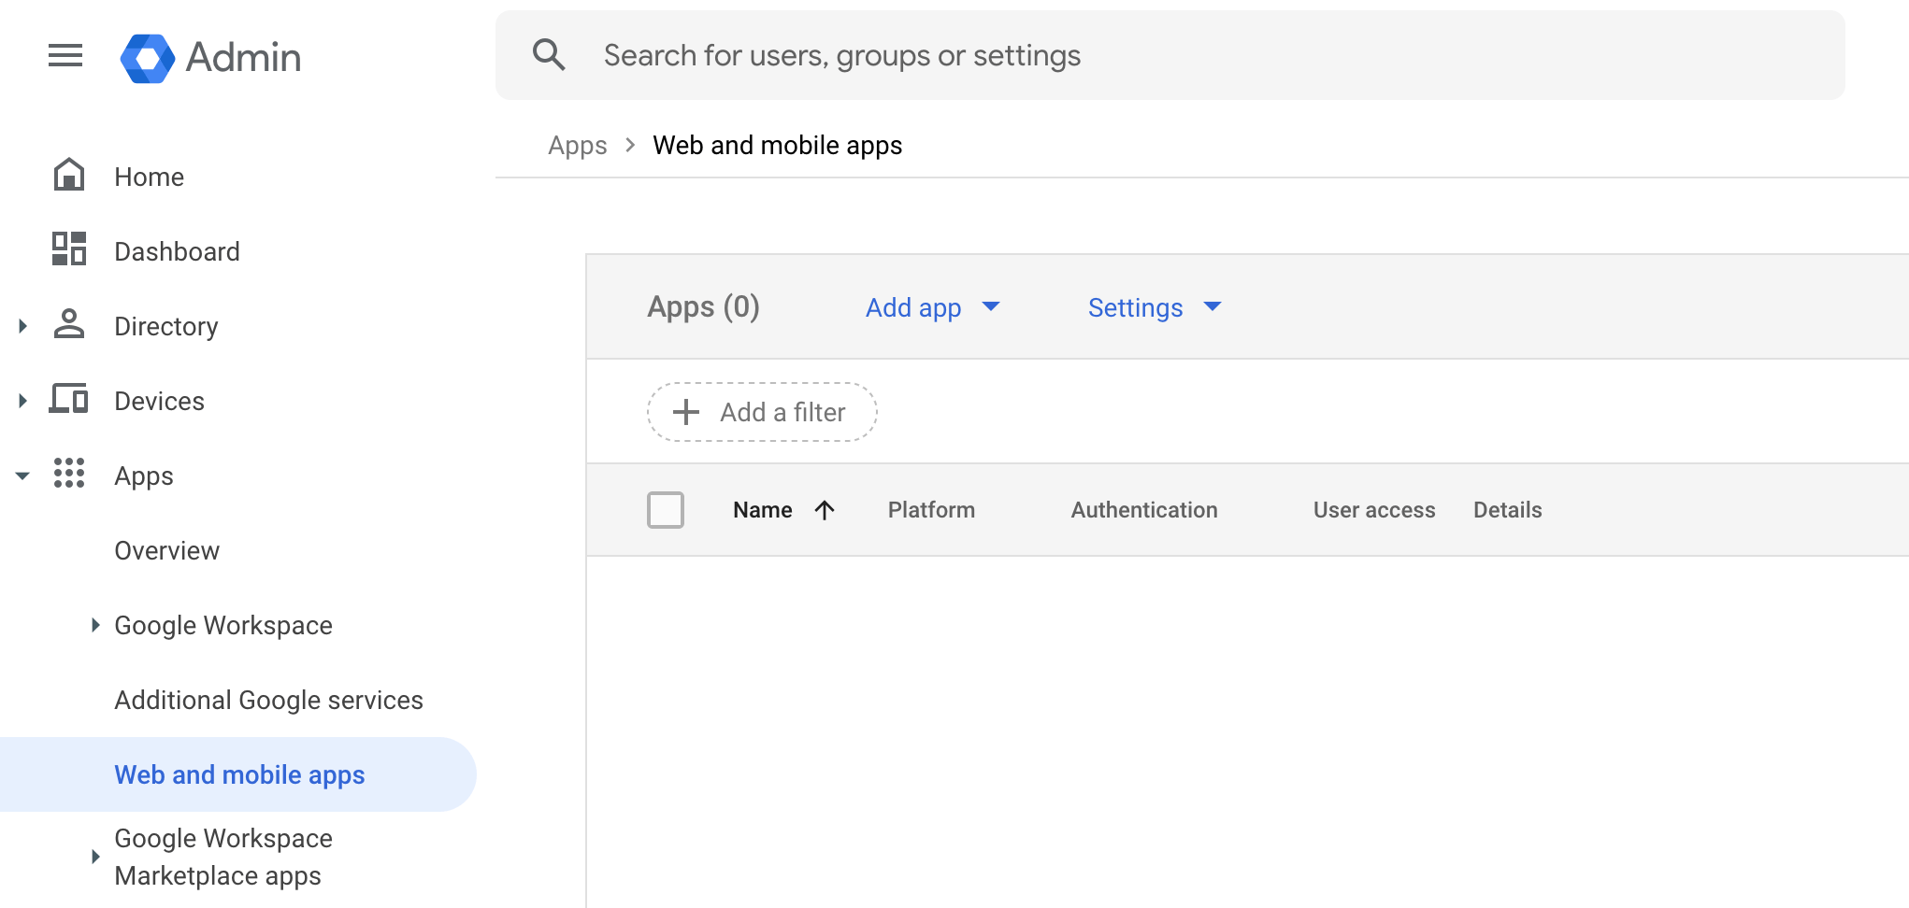Click the Apps nine-dot grid icon
Screen dimensions: 1909x908
point(69,474)
